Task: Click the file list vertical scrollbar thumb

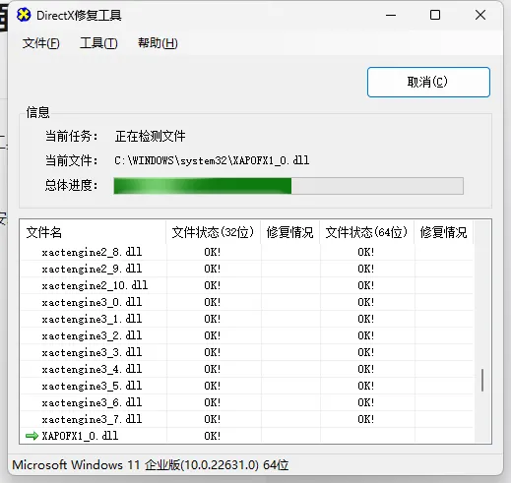Action: click(x=482, y=380)
